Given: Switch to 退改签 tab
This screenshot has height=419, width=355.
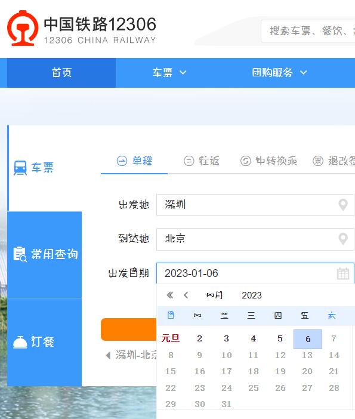Looking at the screenshot, I should coord(334,161).
